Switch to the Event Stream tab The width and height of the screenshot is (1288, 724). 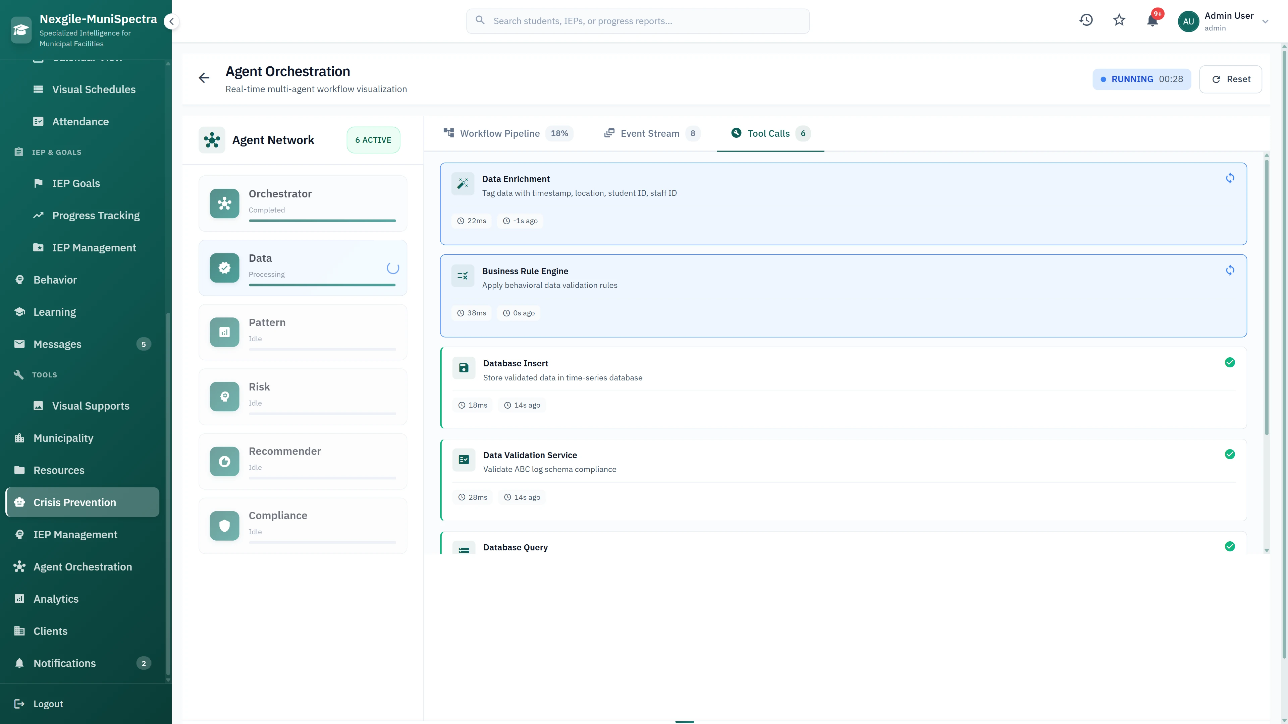[x=649, y=133]
